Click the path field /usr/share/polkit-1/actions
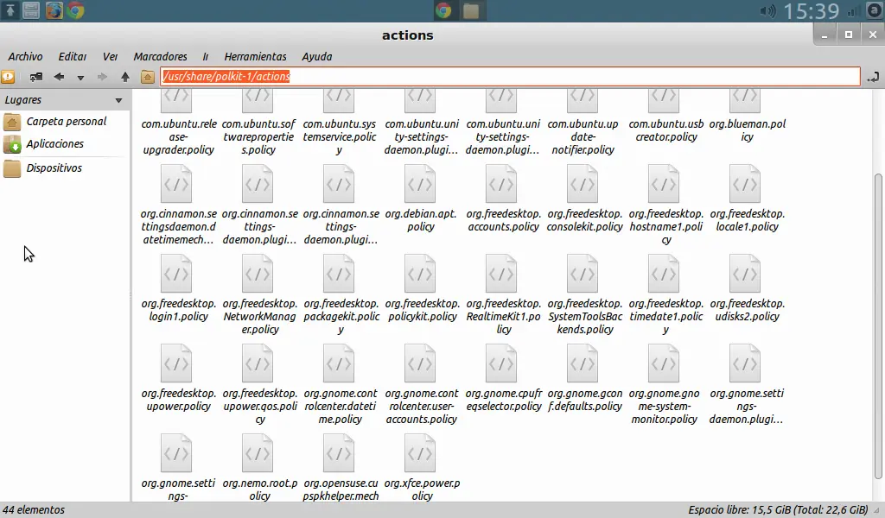Viewport: 885px width, 518px height. tap(510, 77)
